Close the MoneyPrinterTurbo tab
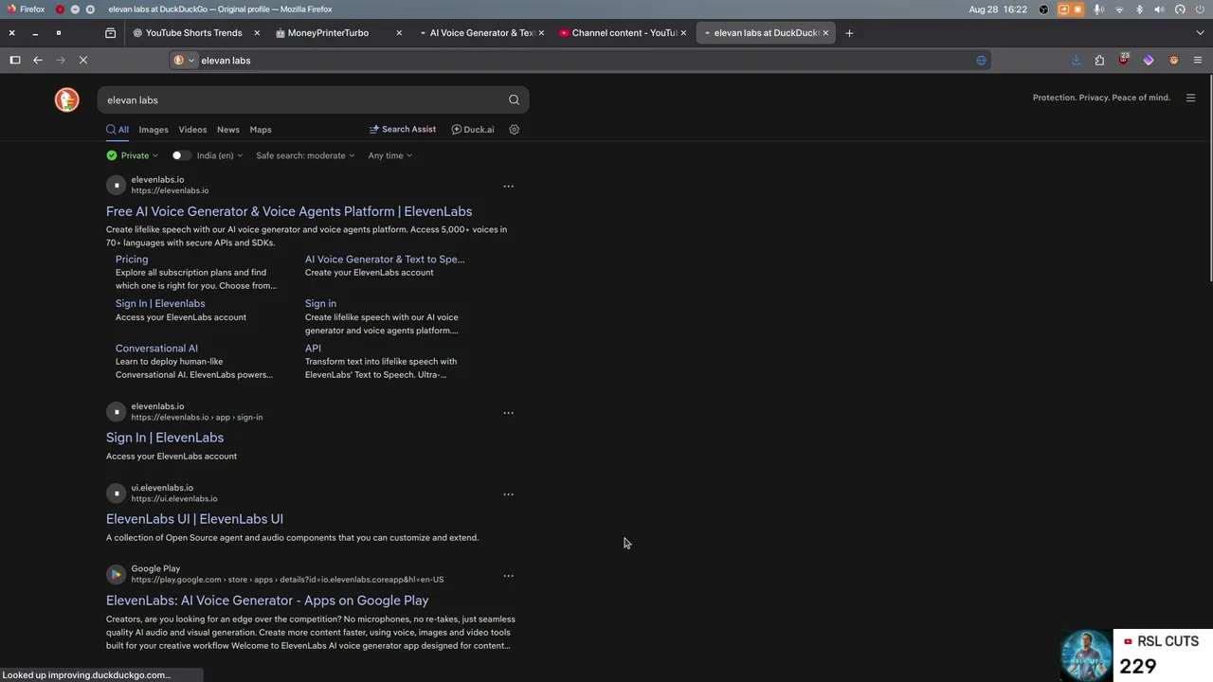This screenshot has height=682, width=1213. point(399,33)
